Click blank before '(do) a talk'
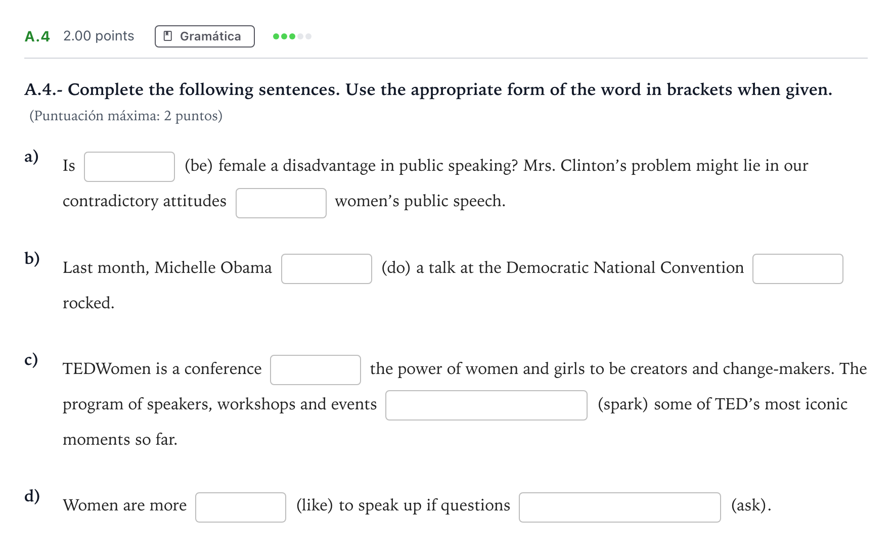Screen dimensions: 892x560 pos(327,269)
